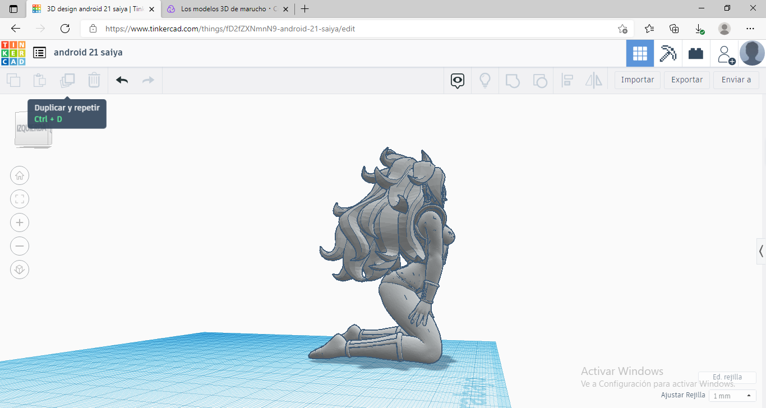Open the design list menu next to logo
The width and height of the screenshot is (766, 408).
point(39,52)
